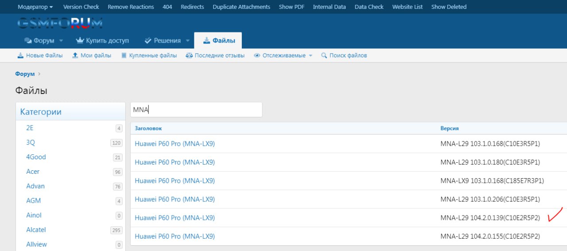Image resolution: width=567 pixels, height=251 pixels.
Task: Click version text MNA-L29 103.1.0.180(C10E3R5P1)
Action: [x=490, y=162]
